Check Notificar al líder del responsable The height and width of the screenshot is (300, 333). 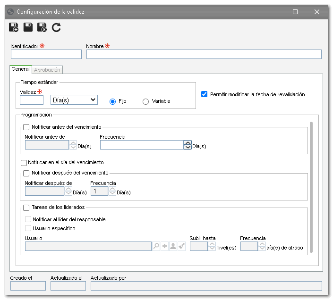click(28, 219)
